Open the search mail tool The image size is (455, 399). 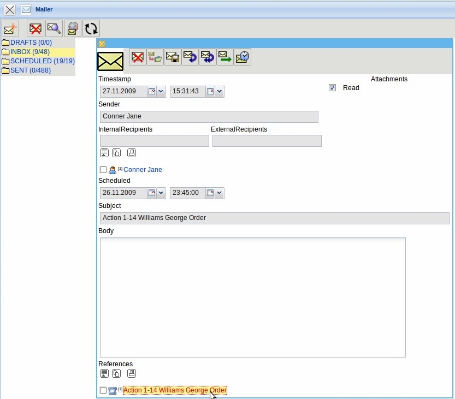(54, 28)
